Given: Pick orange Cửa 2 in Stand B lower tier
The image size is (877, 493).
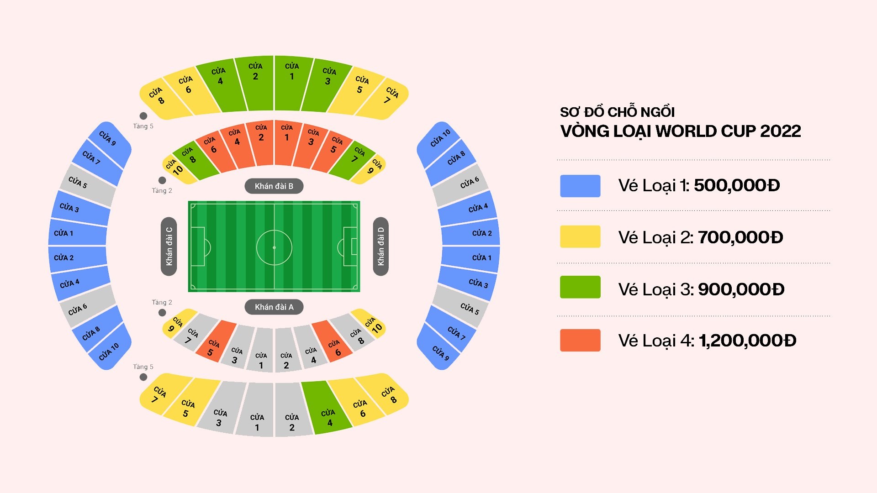Looking at the screenshot, I should pyautogui.click(x=261, y=142).
